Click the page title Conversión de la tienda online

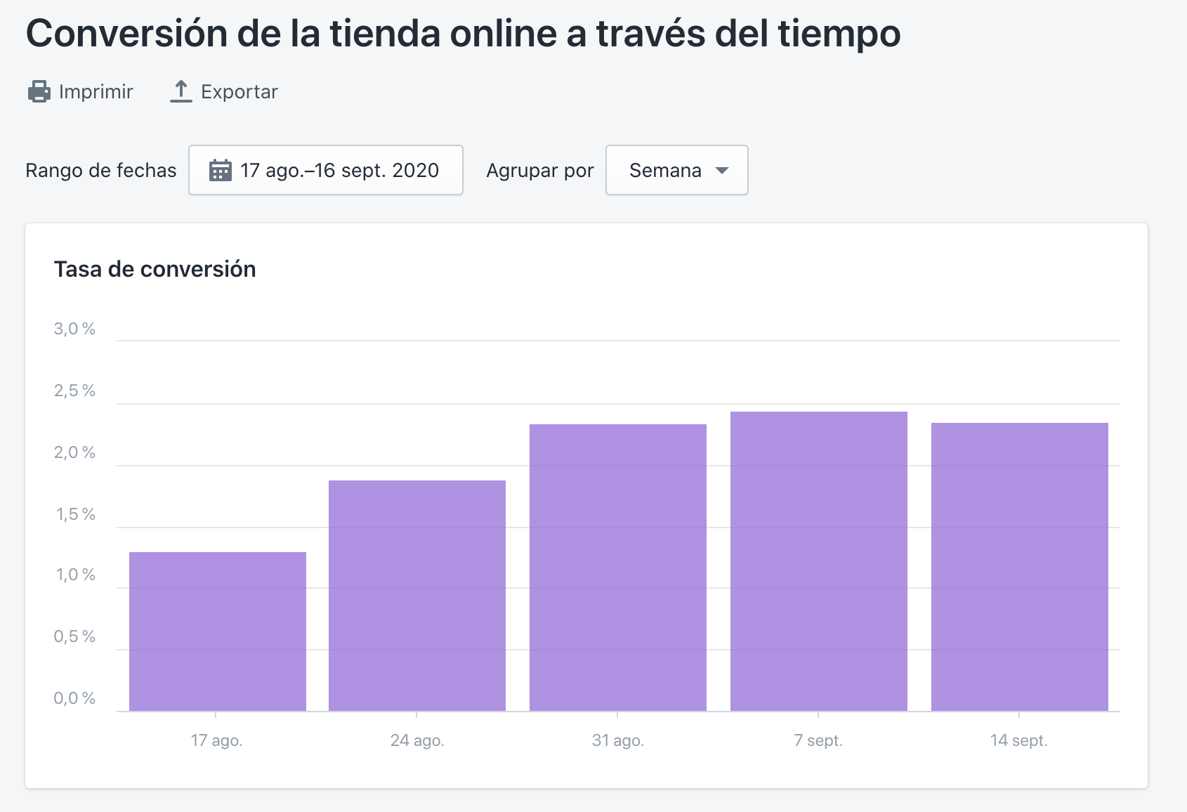click(463, 34)
